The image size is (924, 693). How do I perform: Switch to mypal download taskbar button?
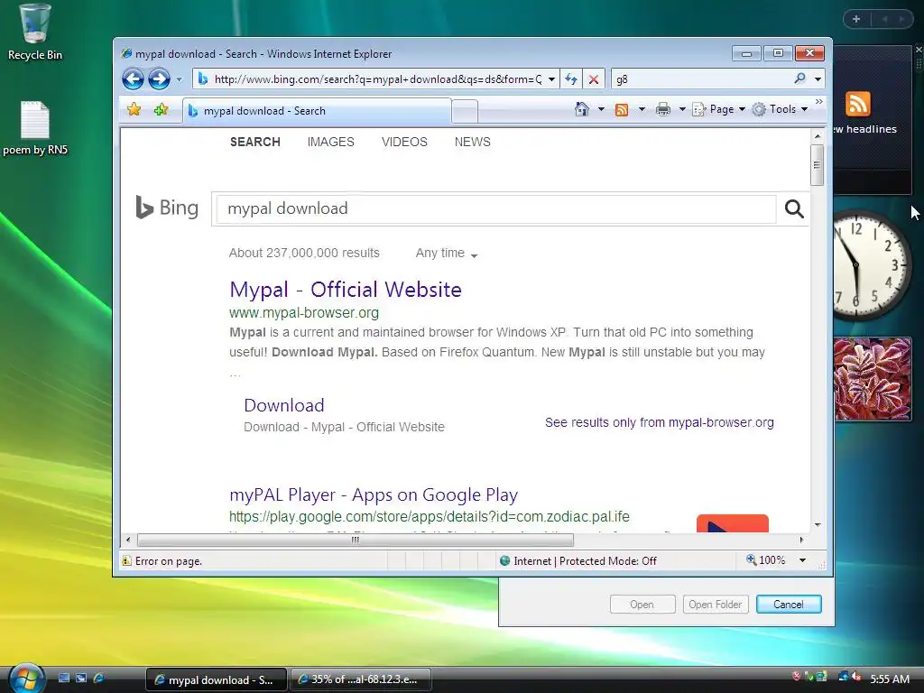click(x=216, y=679)
